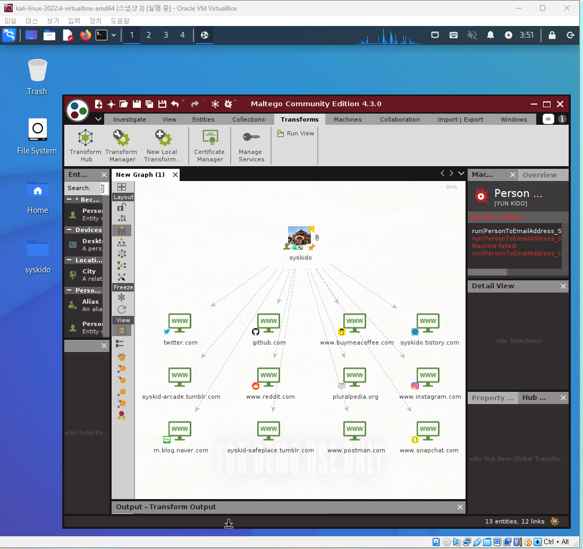
Task: Open the Collaboration ribbon tab
Action: click(x=400, y=119)
